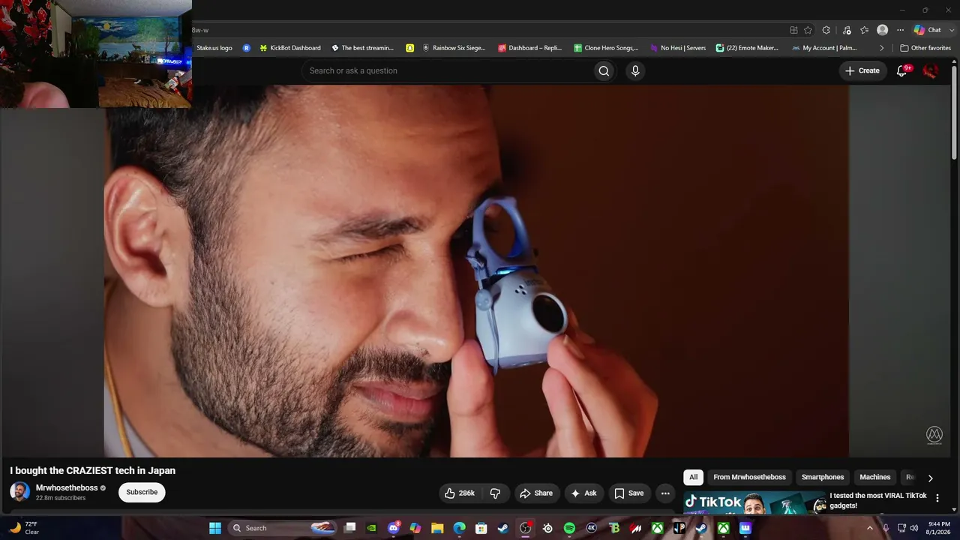Select the From Mrwhosetheboss filter chip
The width and height of the screenshot is (960, 540).
(x=749, y=477)
